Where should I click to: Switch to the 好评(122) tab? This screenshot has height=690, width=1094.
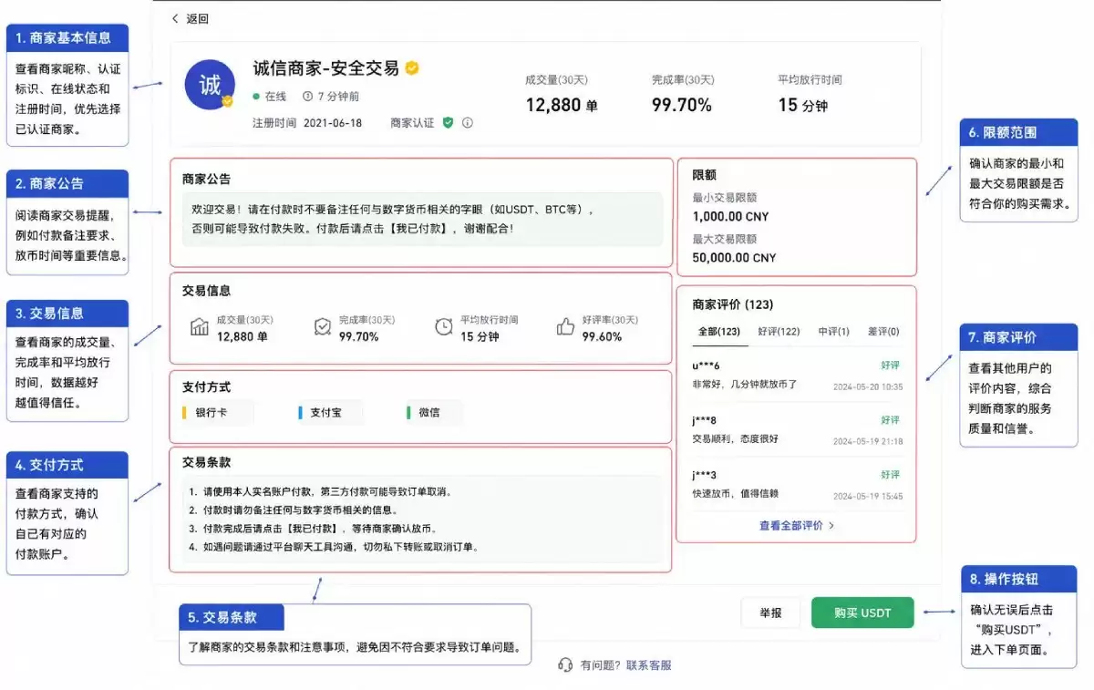pyautogui.click(x=779, y=332)
